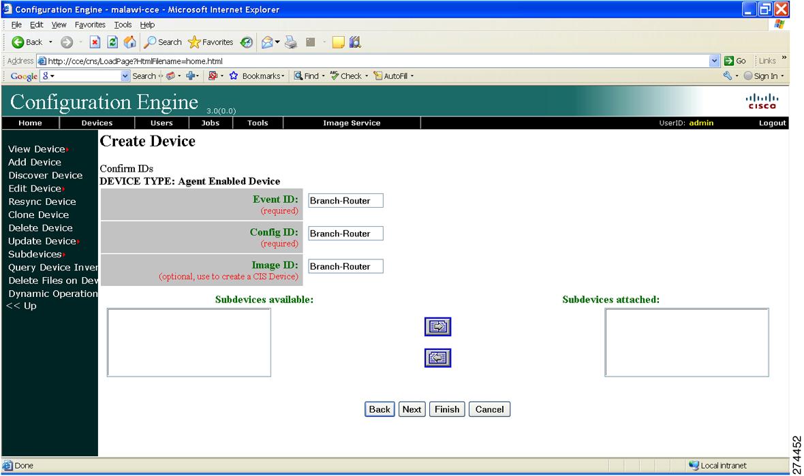Click Sign In on Google toolbar

(x=763, y=76)
